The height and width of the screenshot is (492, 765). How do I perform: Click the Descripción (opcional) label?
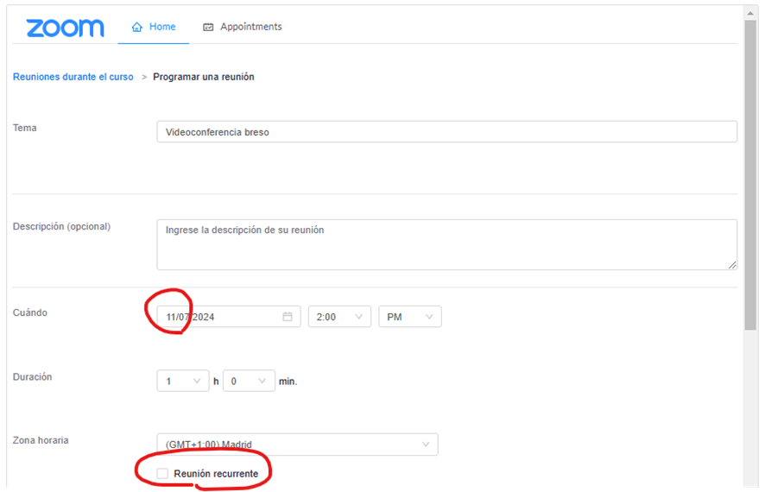click(61, 227)
